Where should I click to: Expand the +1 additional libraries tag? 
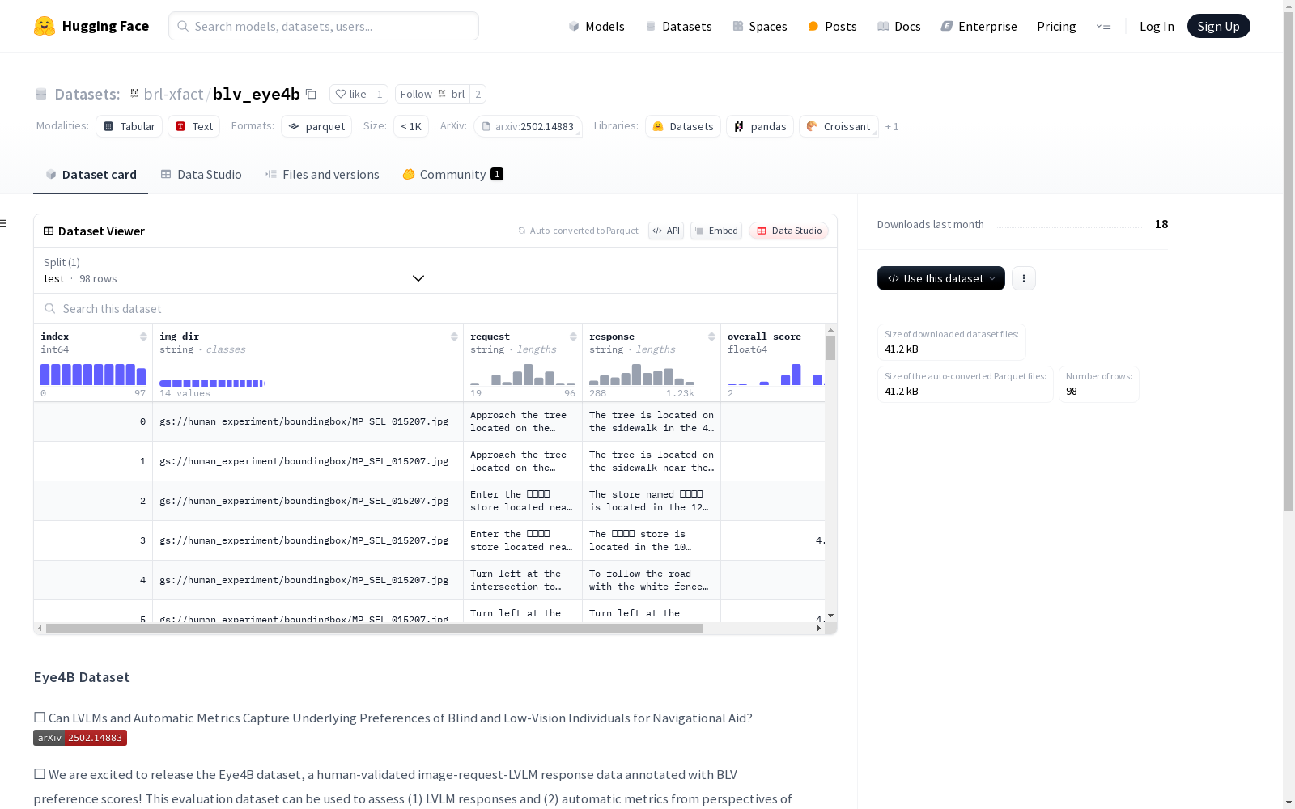coord(892,127)
